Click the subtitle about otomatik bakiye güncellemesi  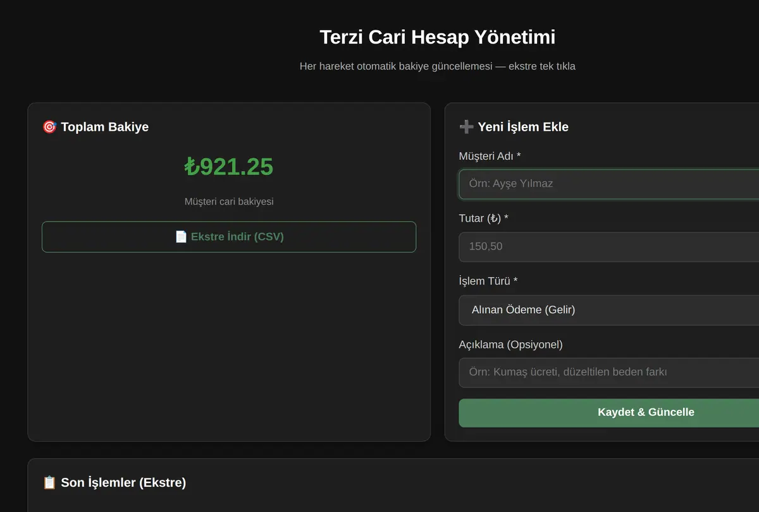pos(438,66)
